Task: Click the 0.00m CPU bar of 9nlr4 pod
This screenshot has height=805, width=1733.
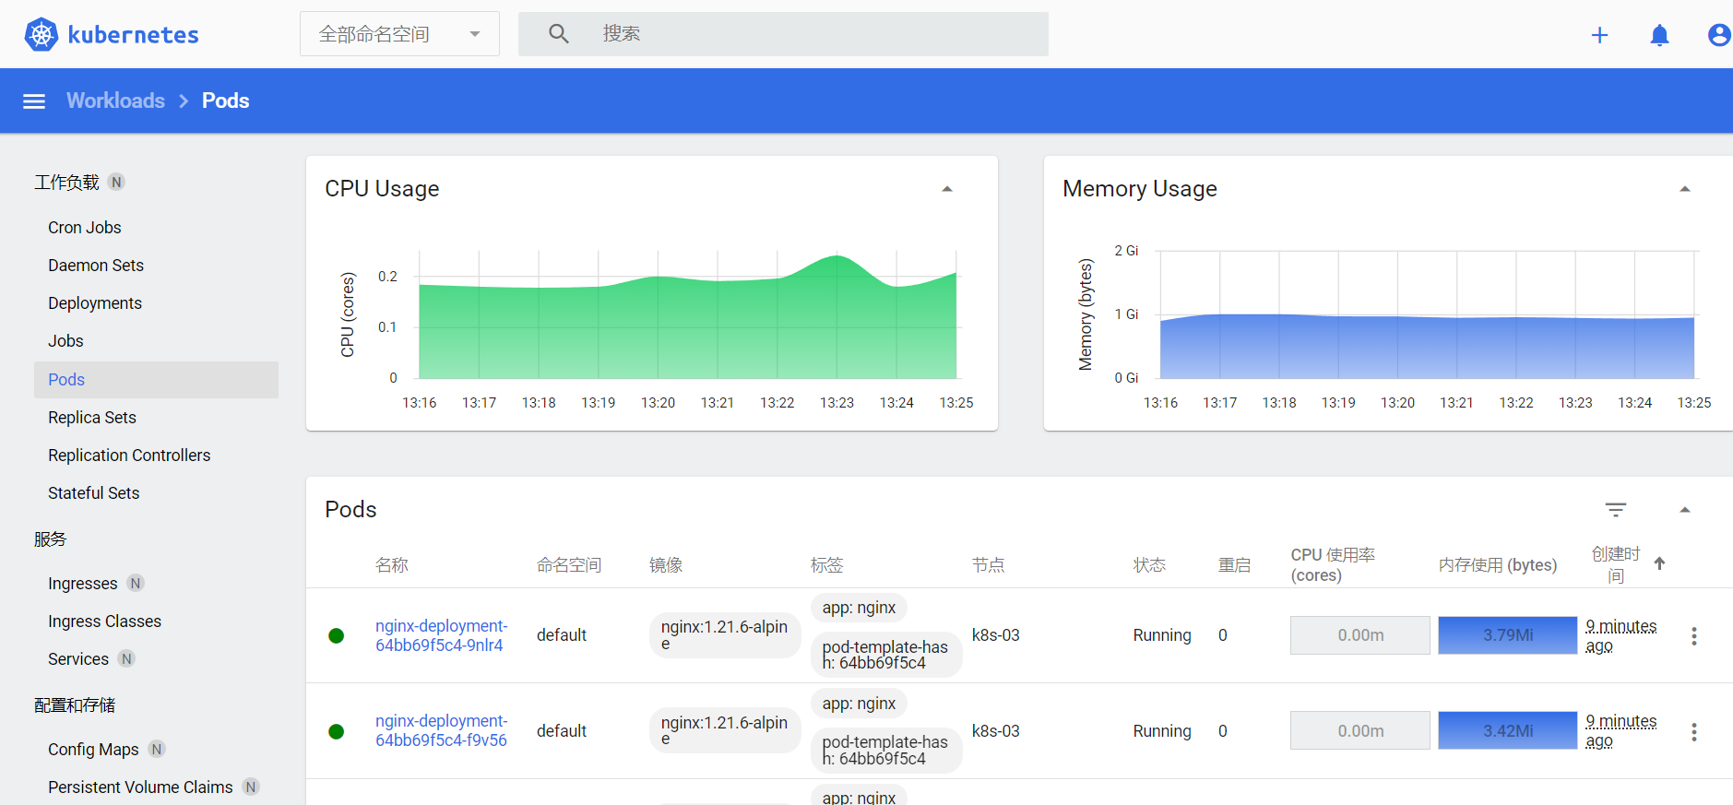Action: point(1360,635)
